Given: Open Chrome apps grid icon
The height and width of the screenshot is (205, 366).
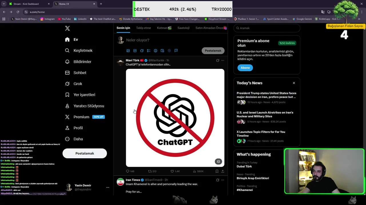Looking at the screenshot, I should (4, 19).
